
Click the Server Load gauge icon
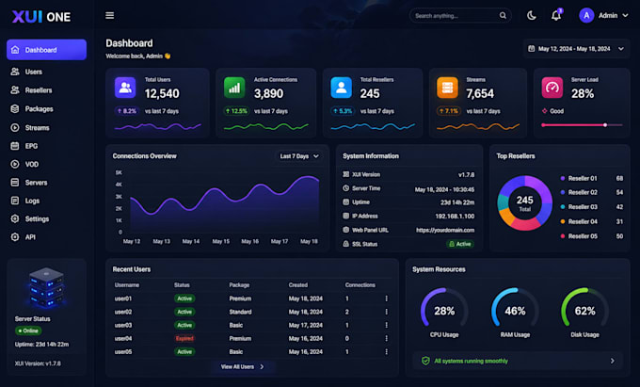click(552, 88)
